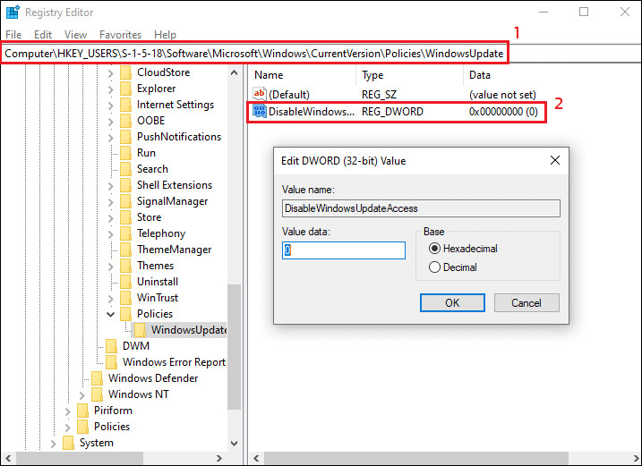
Task: Open the Help menu
Action: pos(165,34)
